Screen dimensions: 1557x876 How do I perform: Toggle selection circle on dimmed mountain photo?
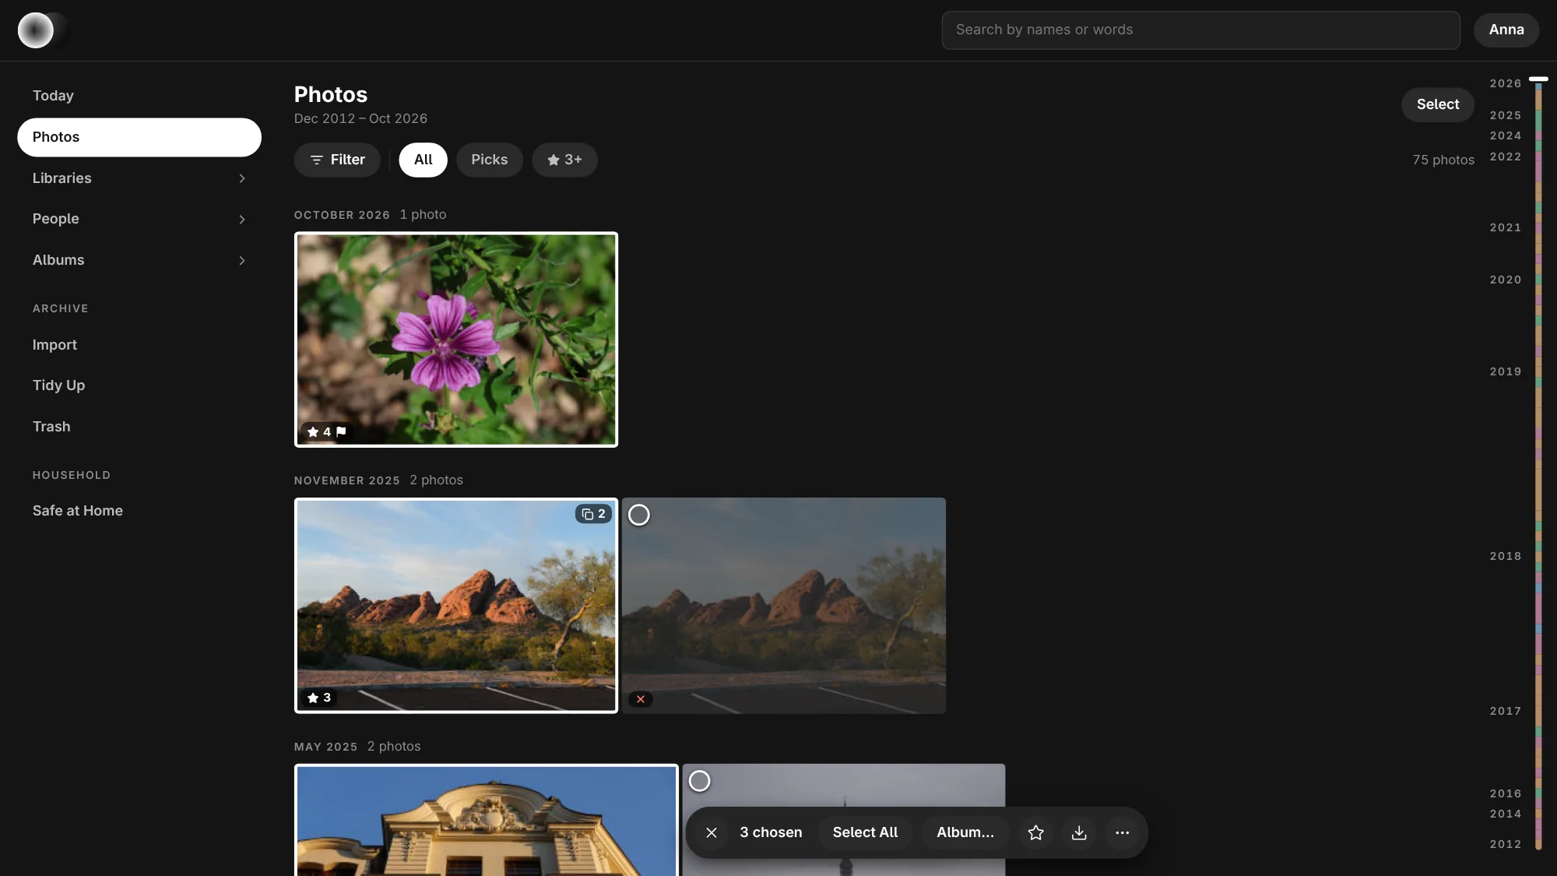638,515
